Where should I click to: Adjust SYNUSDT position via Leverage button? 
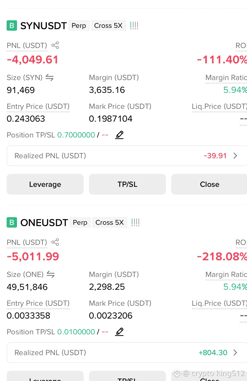45,184
